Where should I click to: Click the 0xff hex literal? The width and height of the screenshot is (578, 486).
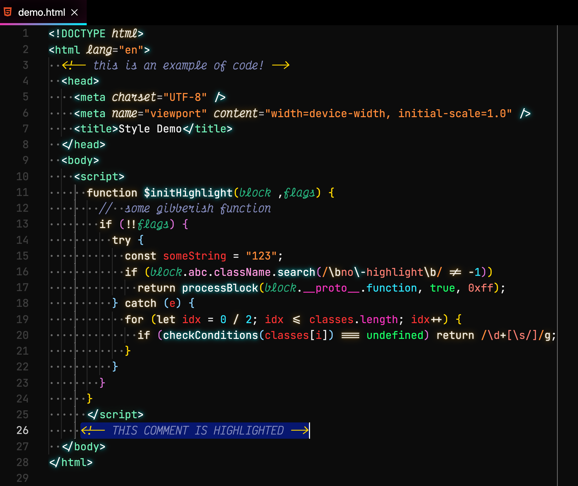coord(481,288)
